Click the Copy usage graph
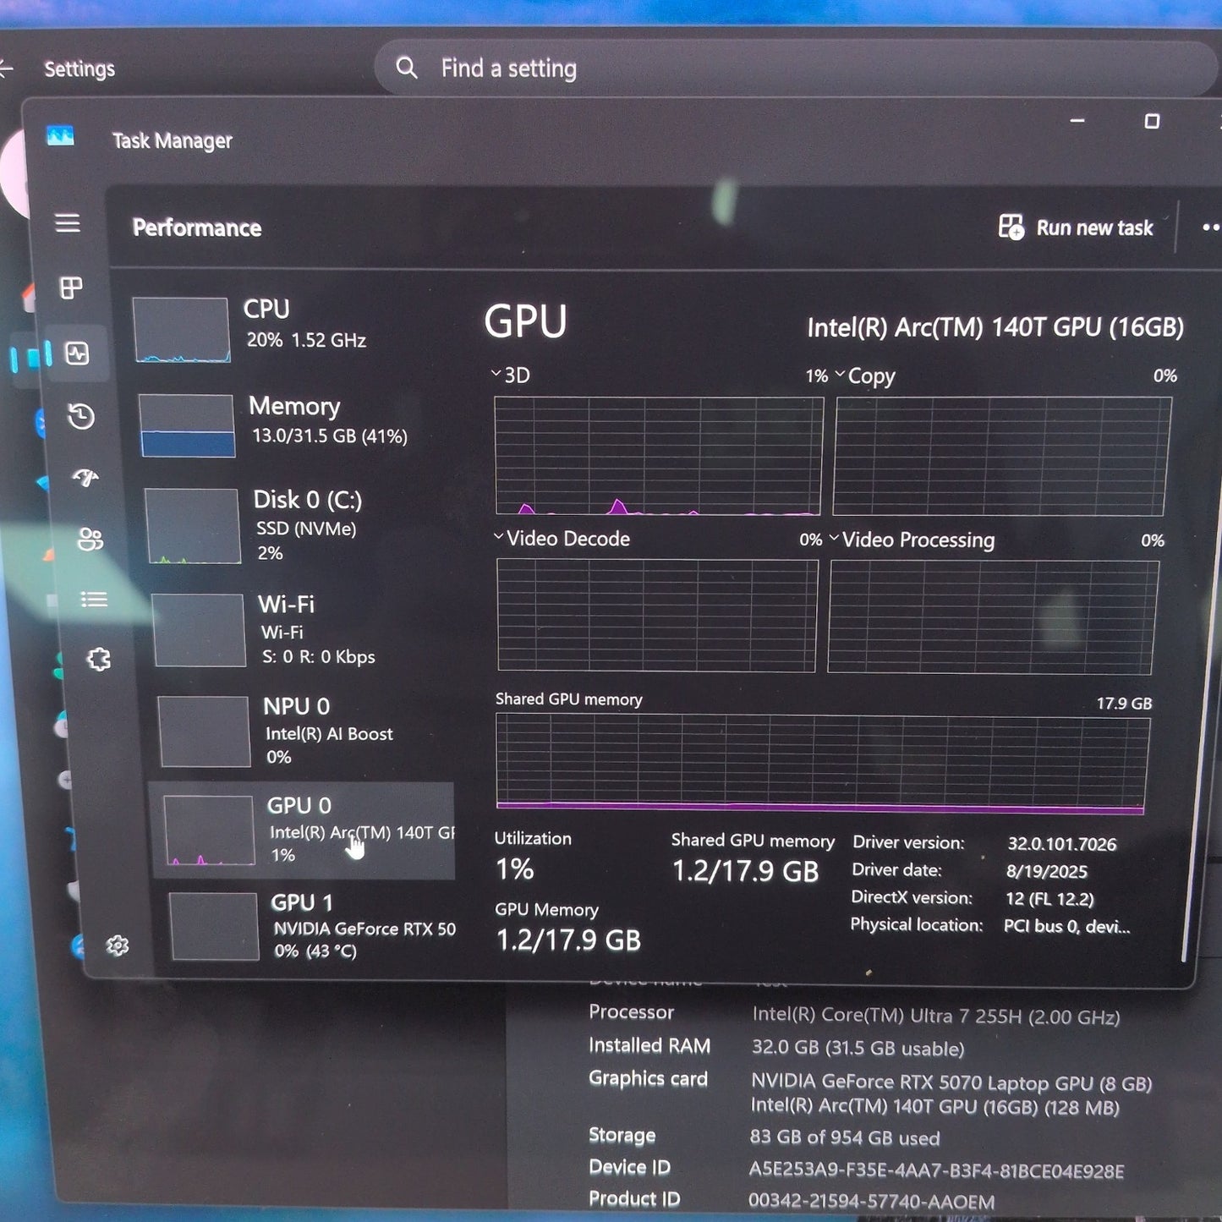The width and height of the screenshot is (1222, 1222). coord(1002,456)
